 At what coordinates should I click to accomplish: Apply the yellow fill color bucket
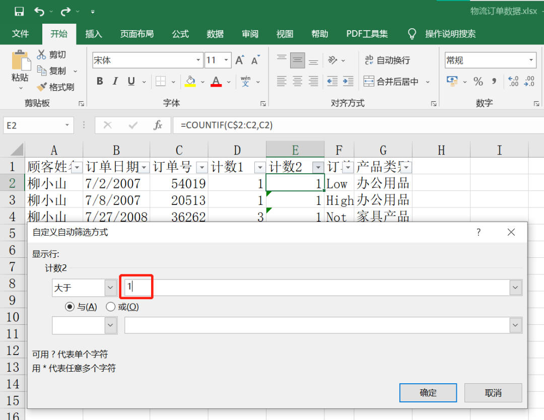tap(190, 81)
